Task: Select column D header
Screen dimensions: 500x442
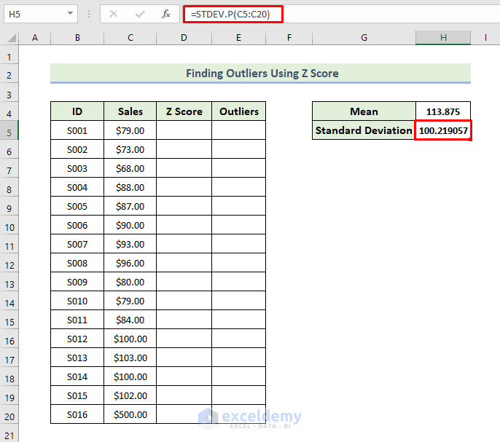Action: point(184,38)
